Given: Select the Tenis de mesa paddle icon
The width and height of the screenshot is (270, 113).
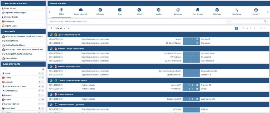Looking at the screenshot, I should 197,10.
